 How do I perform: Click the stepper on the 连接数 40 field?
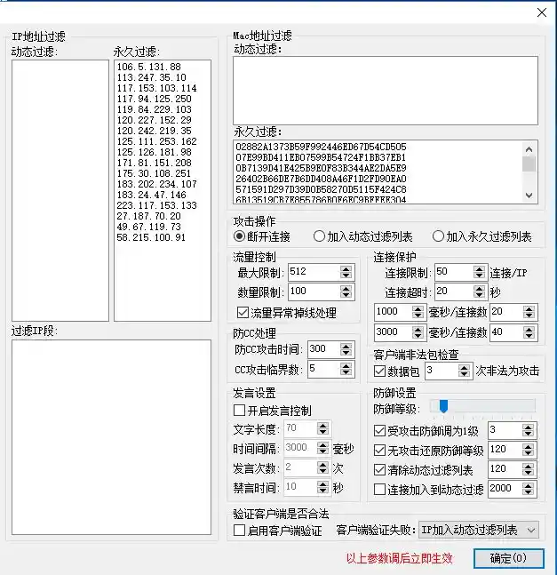[x=529, y=332]
